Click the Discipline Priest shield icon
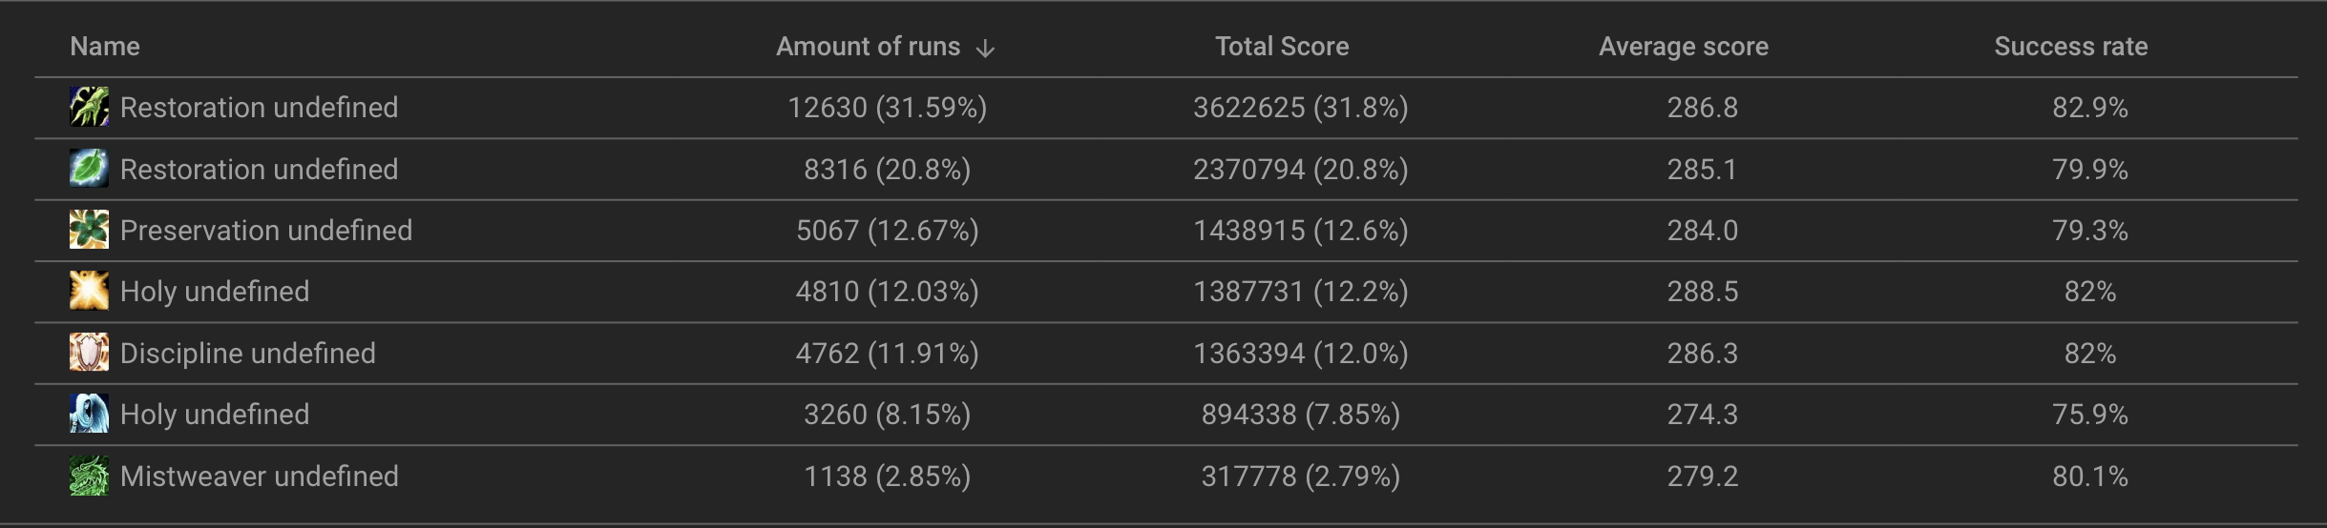 tap(89, 353)
